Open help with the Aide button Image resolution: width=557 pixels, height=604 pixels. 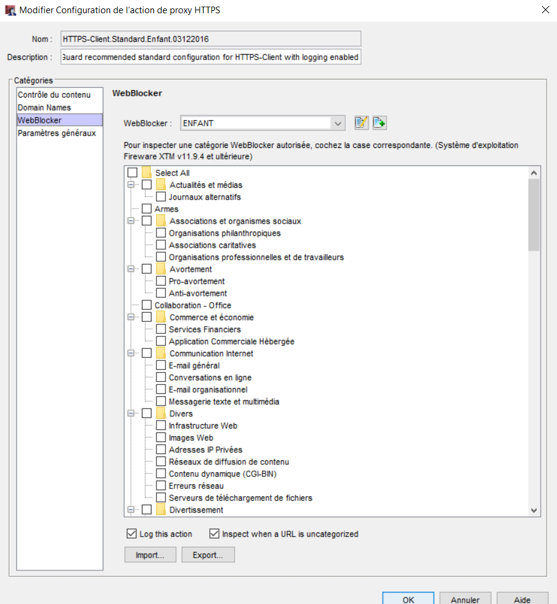(x=522, y=599)
